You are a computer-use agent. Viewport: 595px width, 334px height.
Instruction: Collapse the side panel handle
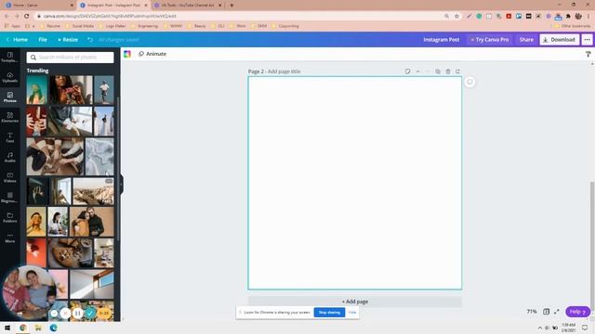122,185
